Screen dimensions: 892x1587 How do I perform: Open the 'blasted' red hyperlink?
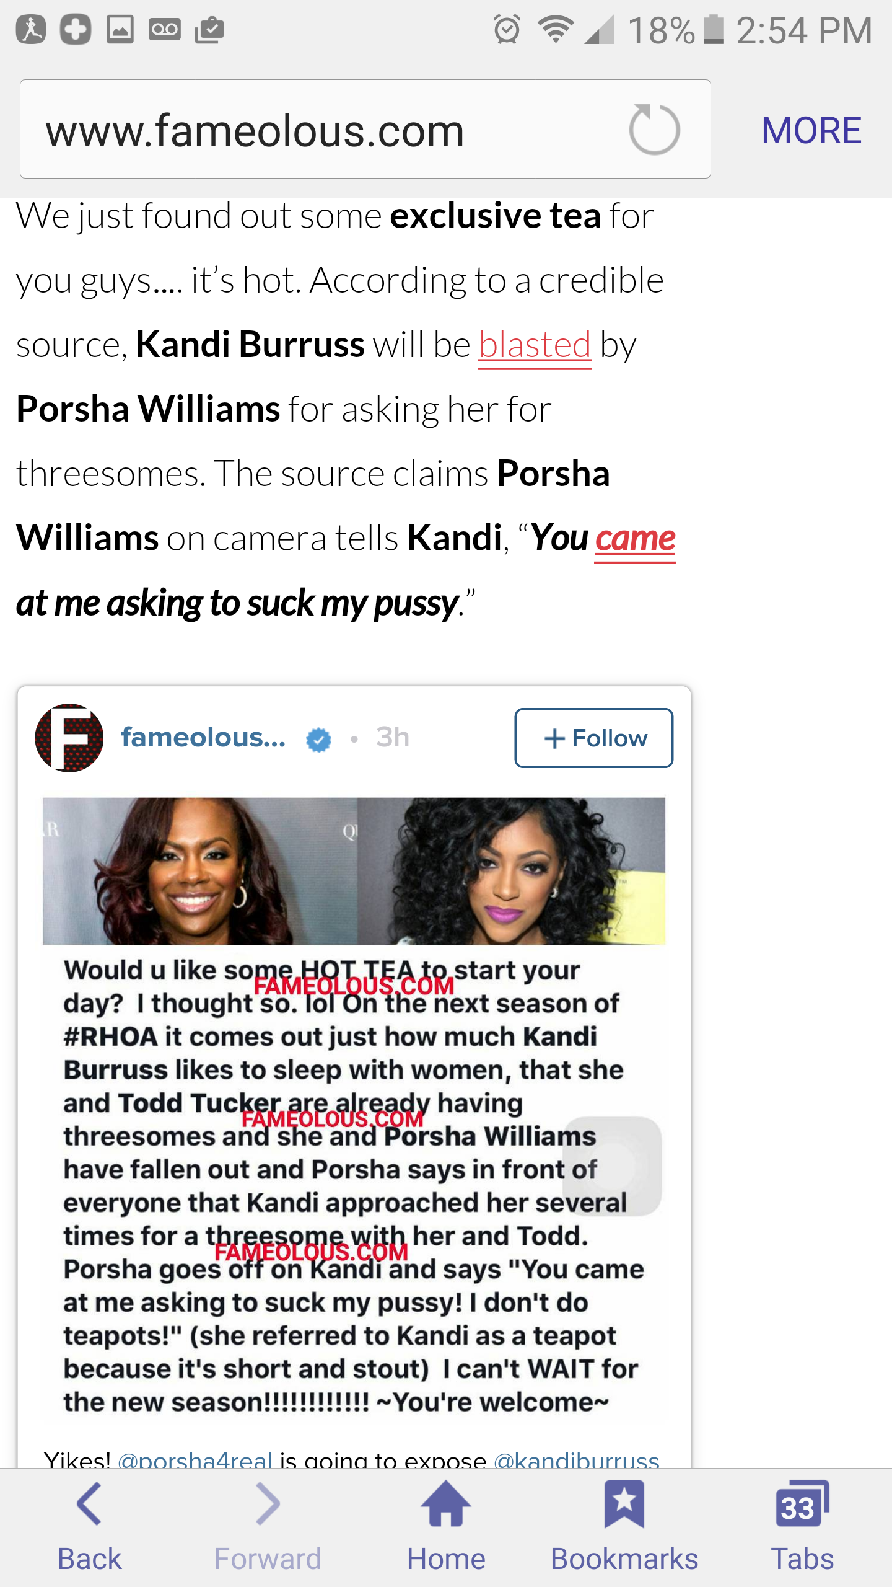click(535, 345)
